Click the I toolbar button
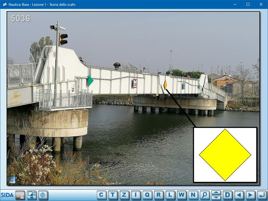 coord(136,195)
